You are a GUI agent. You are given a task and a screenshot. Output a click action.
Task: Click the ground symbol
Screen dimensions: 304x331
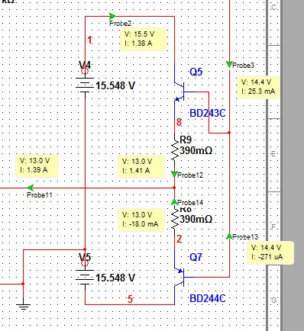tap(23, 307)
